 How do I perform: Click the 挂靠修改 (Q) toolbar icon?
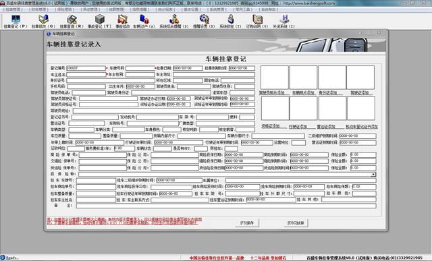pyautogui.click(x=43, y=21)
